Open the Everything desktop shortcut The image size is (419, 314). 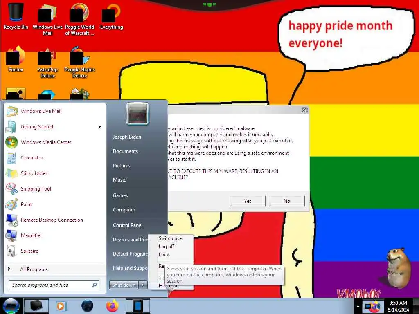tap(111, 16)
